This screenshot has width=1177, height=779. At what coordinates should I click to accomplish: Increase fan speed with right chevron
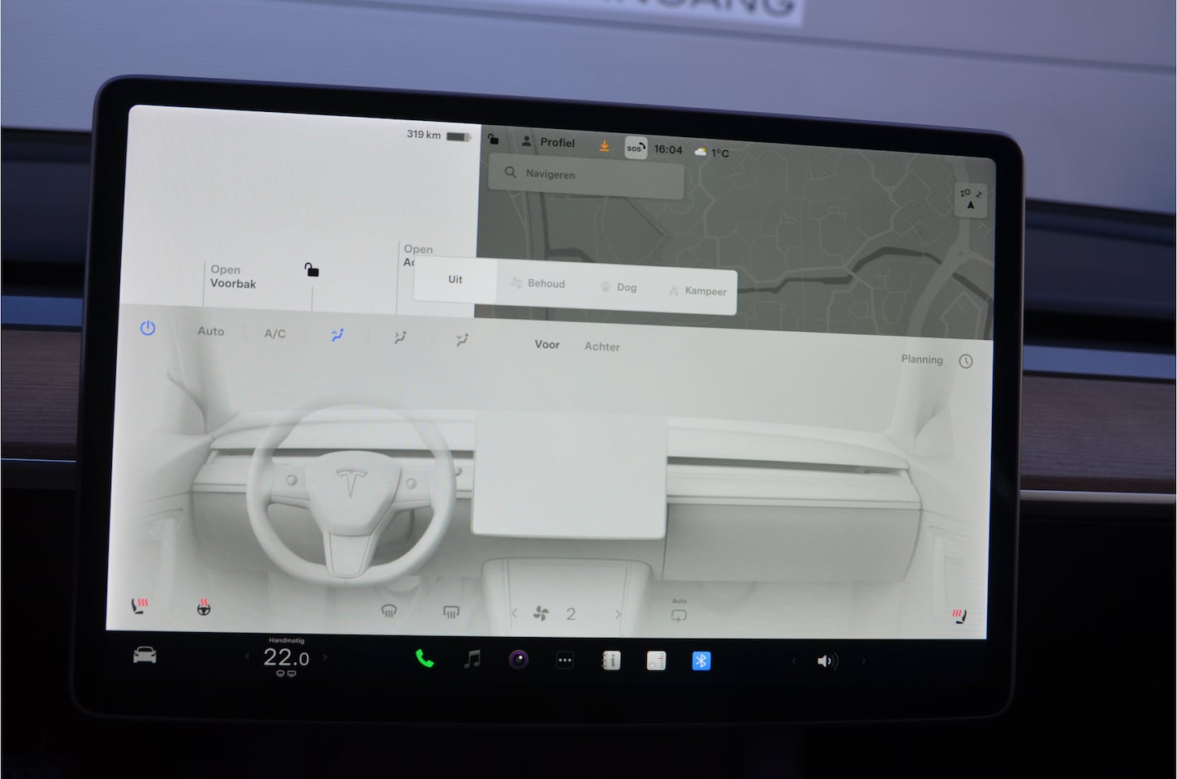click(618, 614)
